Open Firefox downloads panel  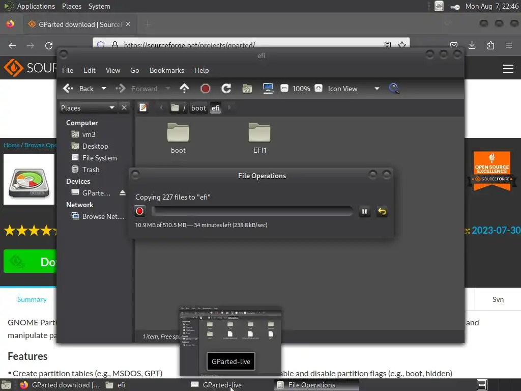[472, 45]
